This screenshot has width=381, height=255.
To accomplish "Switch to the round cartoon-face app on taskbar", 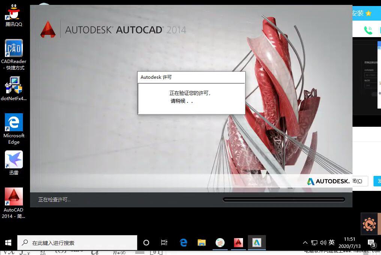I will click(x=220, y=243).
